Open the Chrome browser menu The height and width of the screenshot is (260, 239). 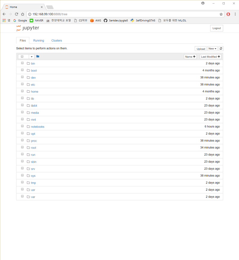(236, 14)
